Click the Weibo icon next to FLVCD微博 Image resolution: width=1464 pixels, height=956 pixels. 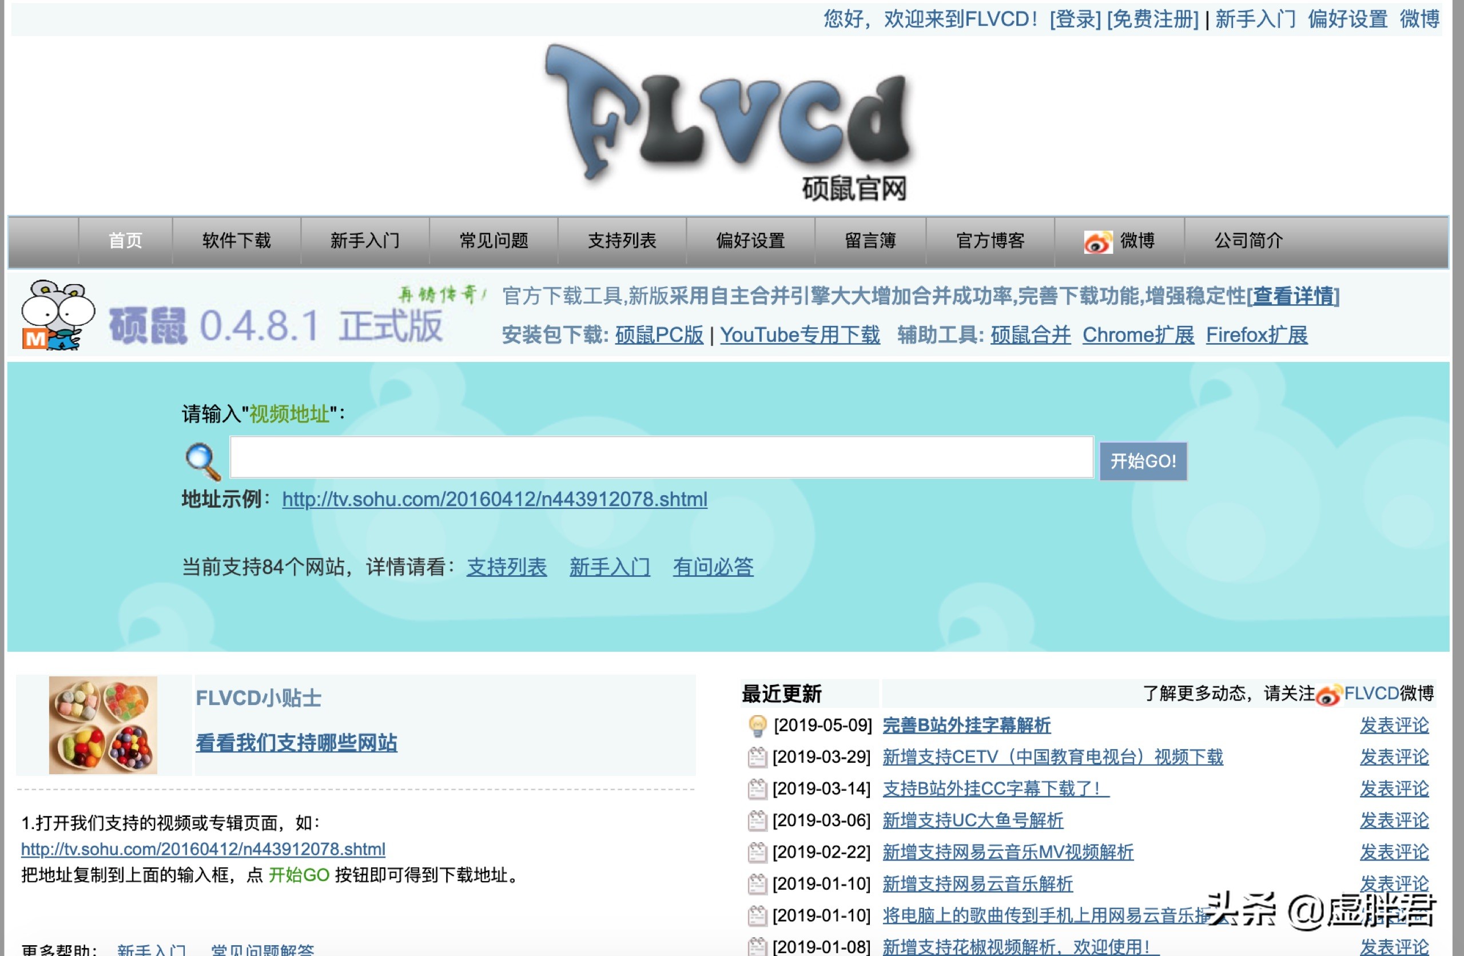(x=1328, y=695)
